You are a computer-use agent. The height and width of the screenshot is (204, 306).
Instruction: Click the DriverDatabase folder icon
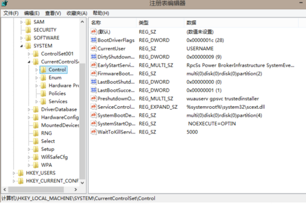pos(36,109)
